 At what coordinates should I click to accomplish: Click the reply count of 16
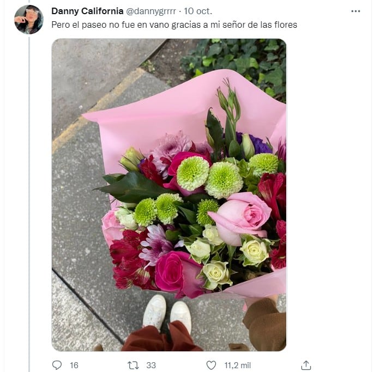(x=74, y=365)
